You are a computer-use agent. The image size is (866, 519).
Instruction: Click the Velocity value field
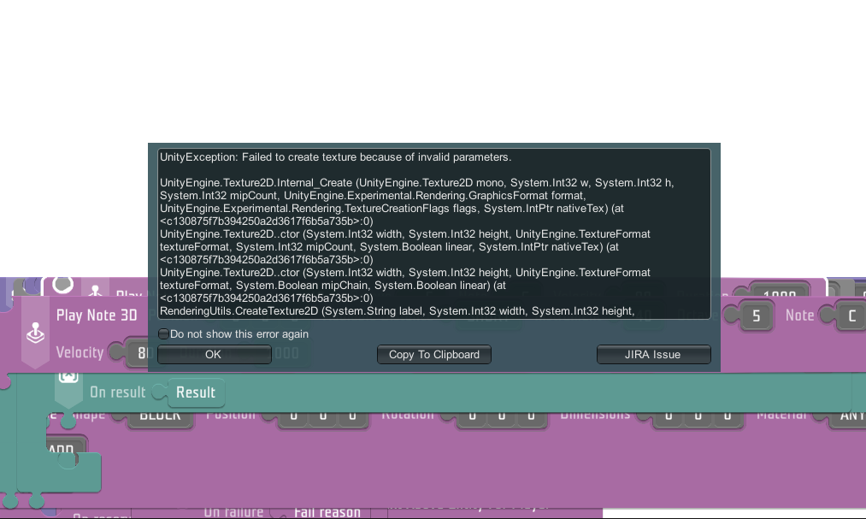click(x=138, y=353)
